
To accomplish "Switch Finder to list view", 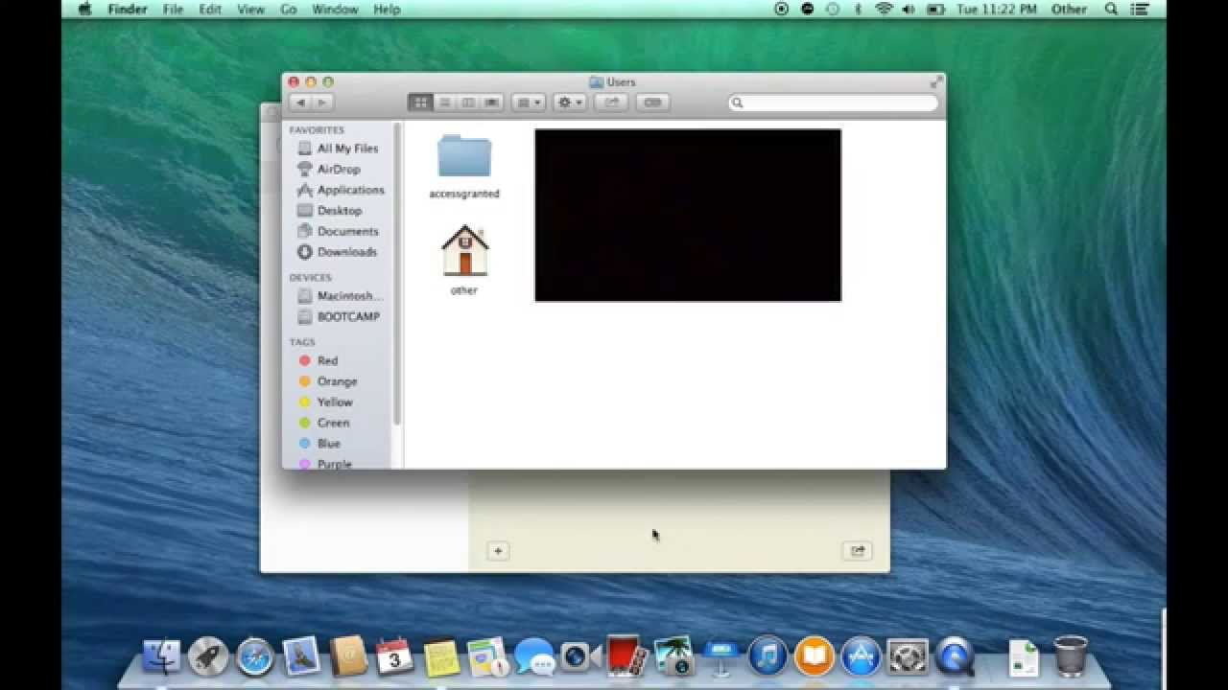I will coord(444,103).
